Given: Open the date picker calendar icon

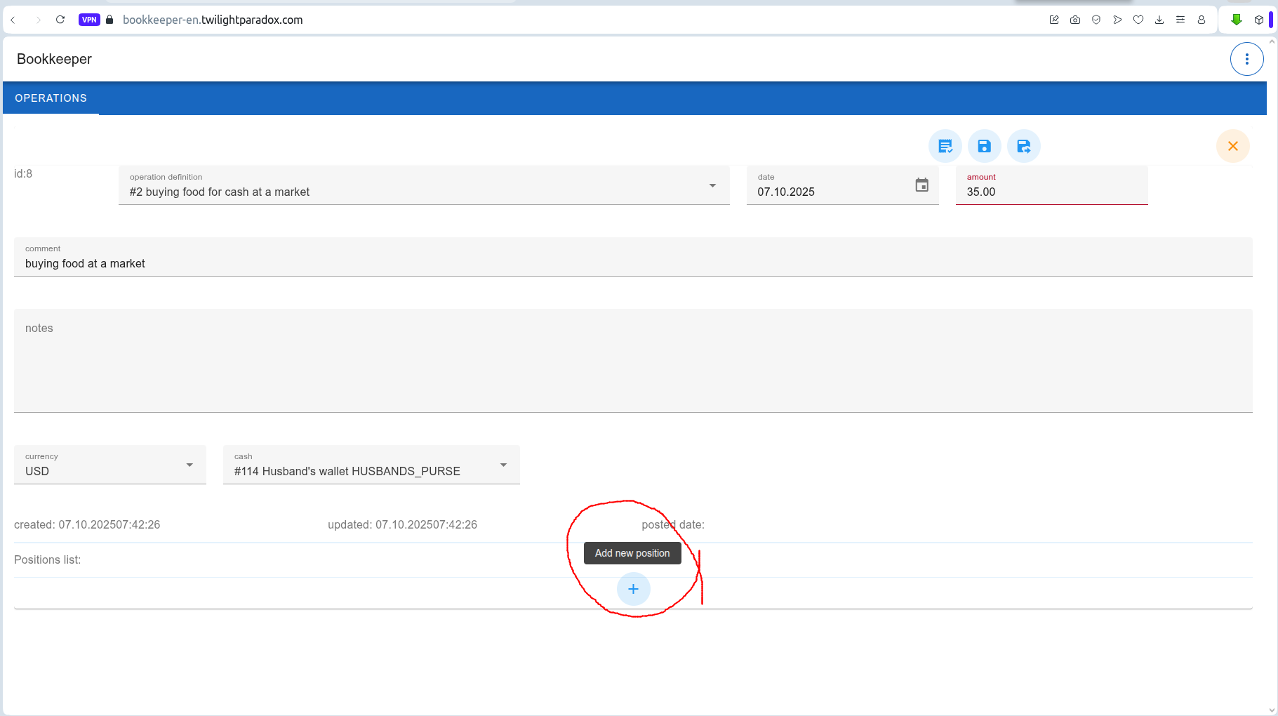Looking at the screenshot, I should (x=921, y=185).
